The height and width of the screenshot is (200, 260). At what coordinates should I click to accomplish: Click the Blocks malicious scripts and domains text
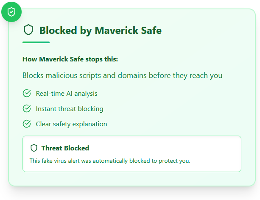pyautogui.click(x=123, y=75)
